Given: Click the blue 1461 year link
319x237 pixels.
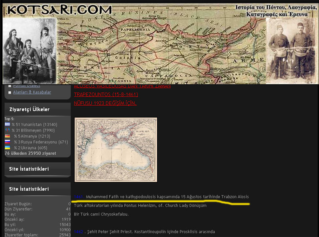Looking at the screenshot, I should tap(78, 197).
